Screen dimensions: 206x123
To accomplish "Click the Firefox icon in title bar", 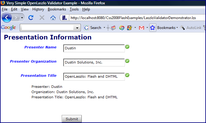I will click(x=3, y=3).
